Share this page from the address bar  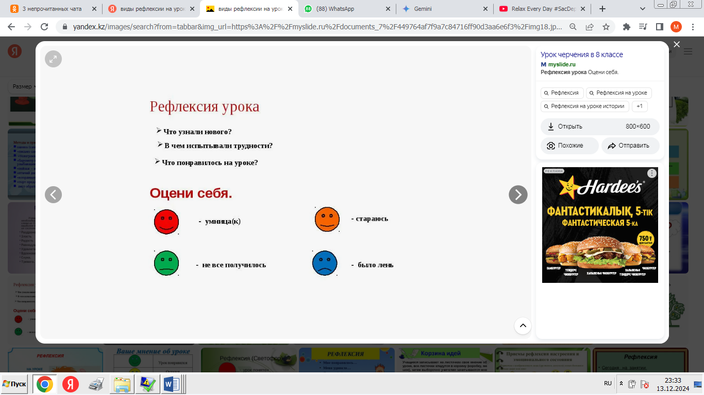click(590, 27)
